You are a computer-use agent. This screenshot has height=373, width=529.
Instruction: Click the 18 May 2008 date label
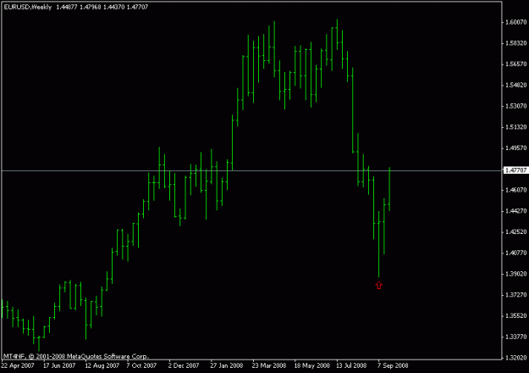[x=311, y=365]
